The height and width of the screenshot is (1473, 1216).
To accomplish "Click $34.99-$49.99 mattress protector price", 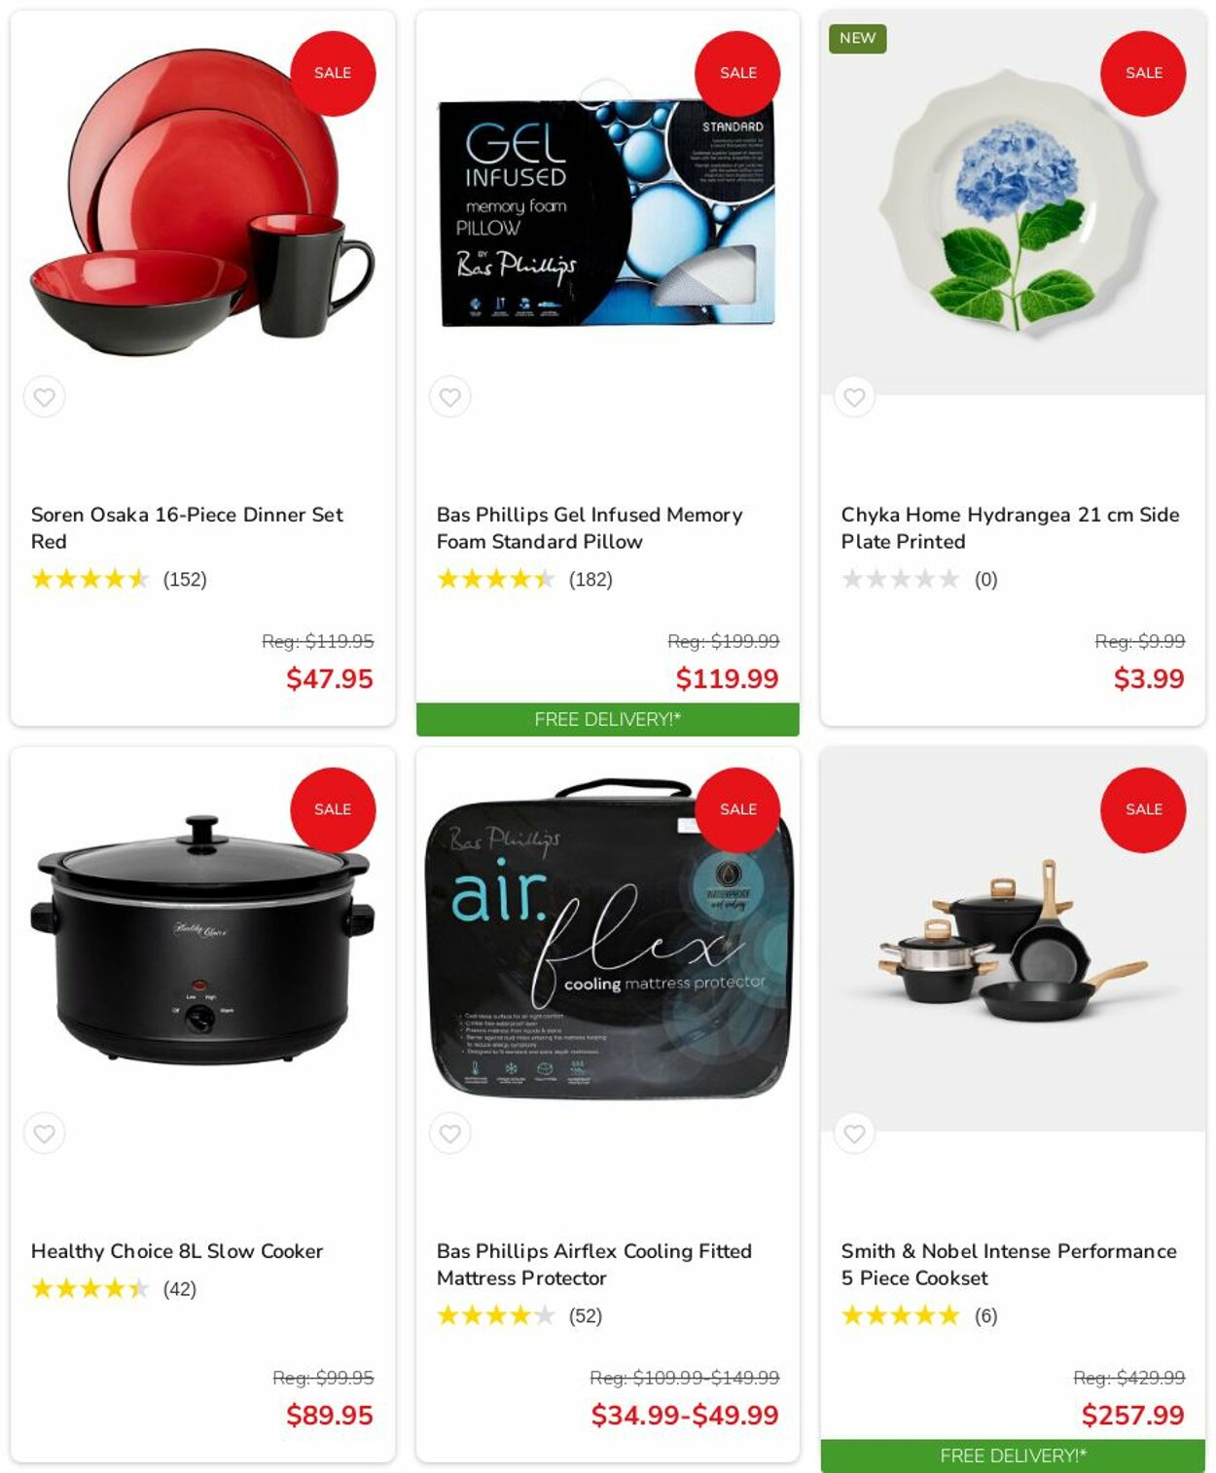I will [685, 1415].
